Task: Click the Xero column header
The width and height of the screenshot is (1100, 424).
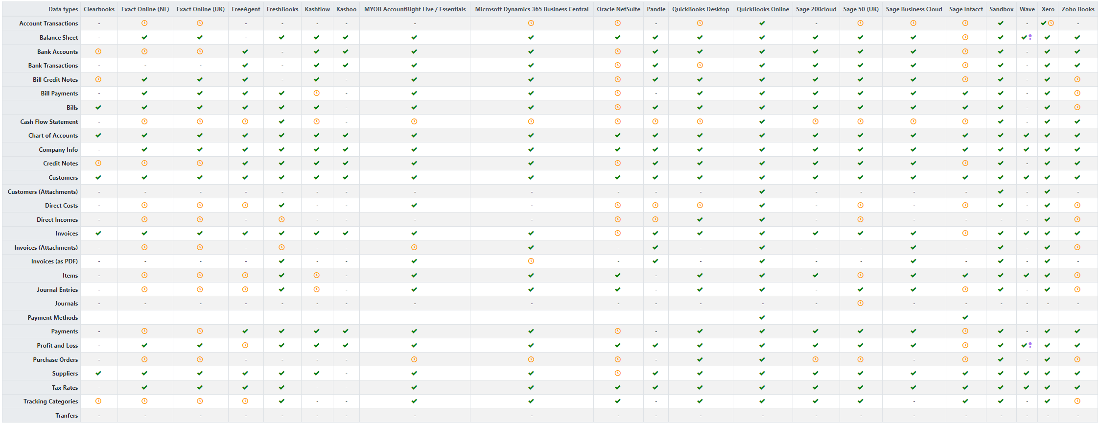Action: pos(1048,9)
